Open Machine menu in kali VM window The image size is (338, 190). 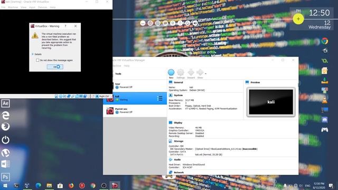click(x=13, y=7)
